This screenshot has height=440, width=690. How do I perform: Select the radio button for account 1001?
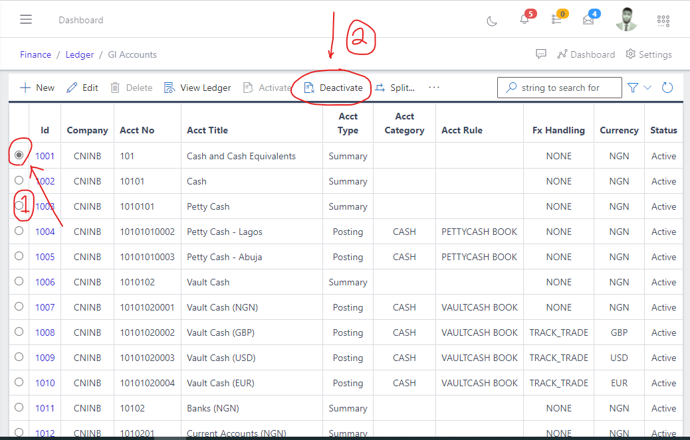[19, 155]
